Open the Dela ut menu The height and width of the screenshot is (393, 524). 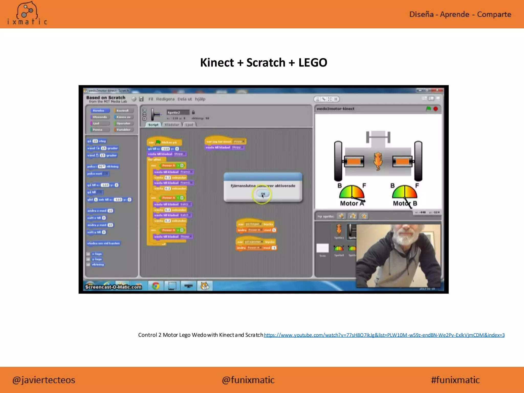point(184,99)
